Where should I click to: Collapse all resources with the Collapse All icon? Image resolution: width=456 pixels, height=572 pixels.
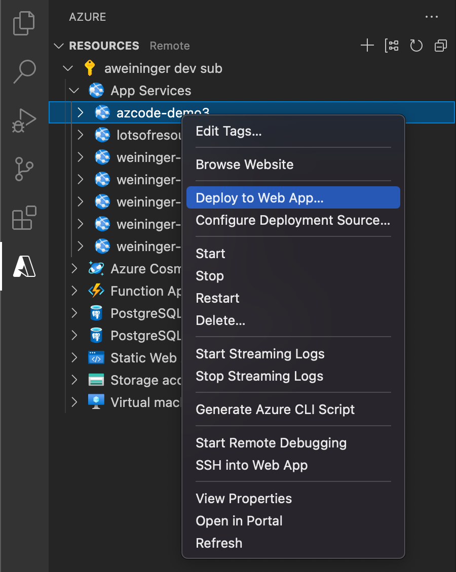click(441, 46)
